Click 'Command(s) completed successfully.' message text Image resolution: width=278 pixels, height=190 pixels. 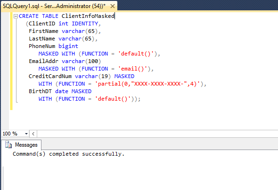click(x=68, y=154)
